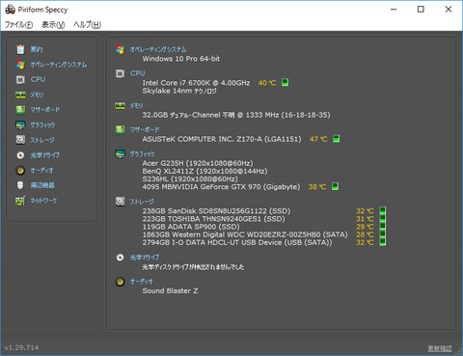Click the グラフィック heading link in summary
The width and height of the screenshot is (463, 356).
pyautogui.click(x=142, y=153)
